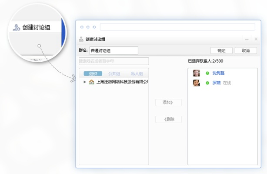This screenshot has width=267, height=174.
Task: Click green online status icon for 沈隽磊
Action: point(207,73)
